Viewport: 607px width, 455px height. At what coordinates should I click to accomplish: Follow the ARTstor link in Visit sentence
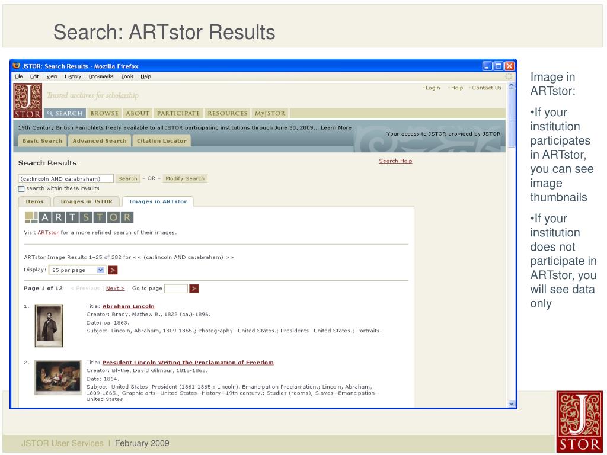[x=48, y=232]
